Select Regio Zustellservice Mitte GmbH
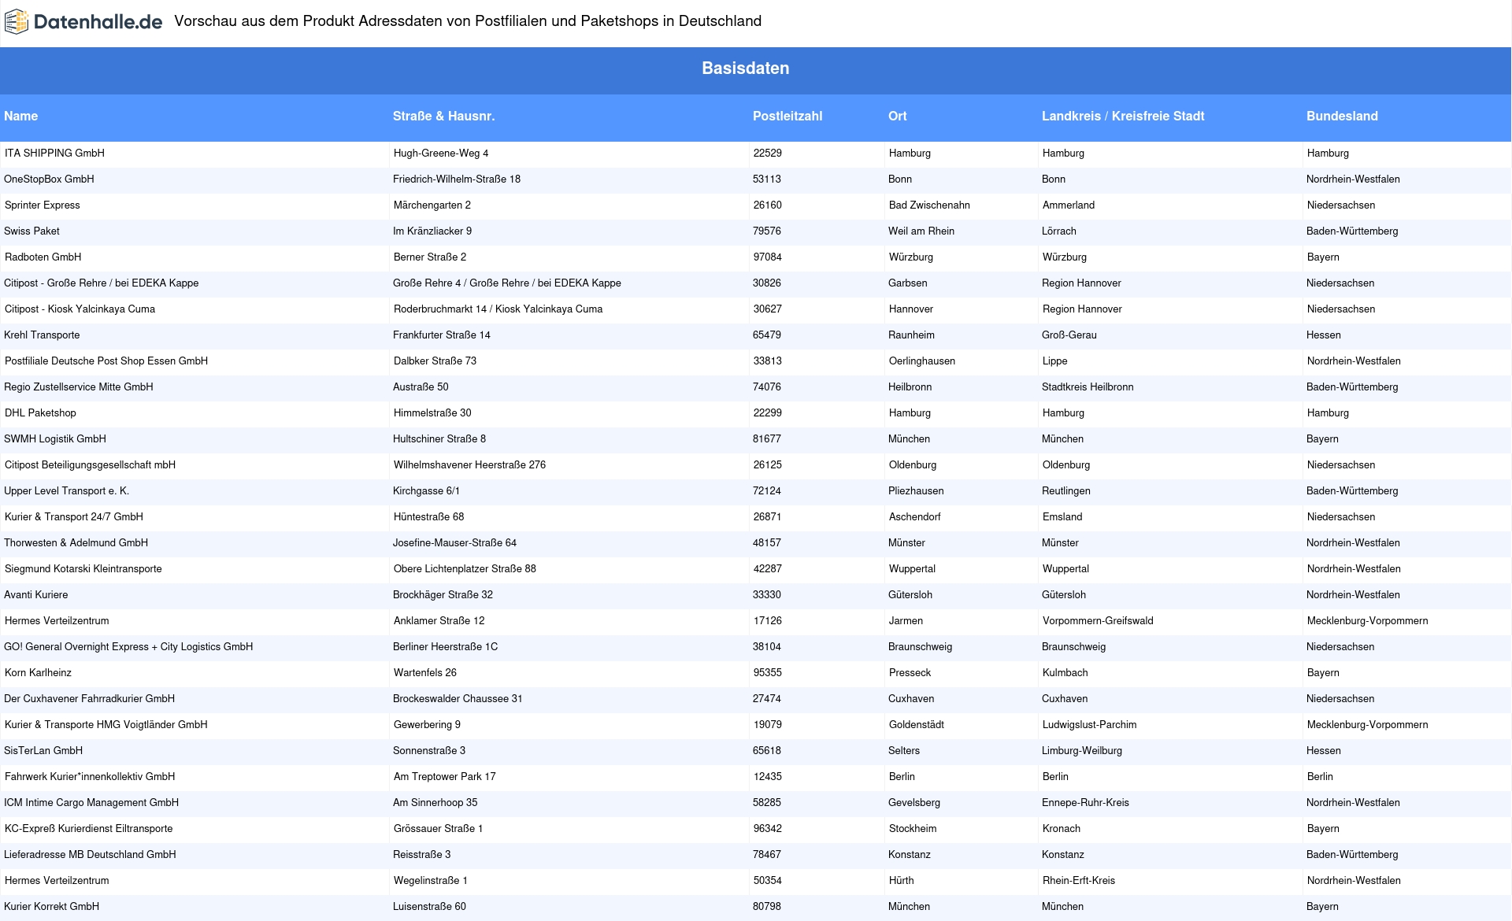This screenshot has width=1512, height=921. 78,387
